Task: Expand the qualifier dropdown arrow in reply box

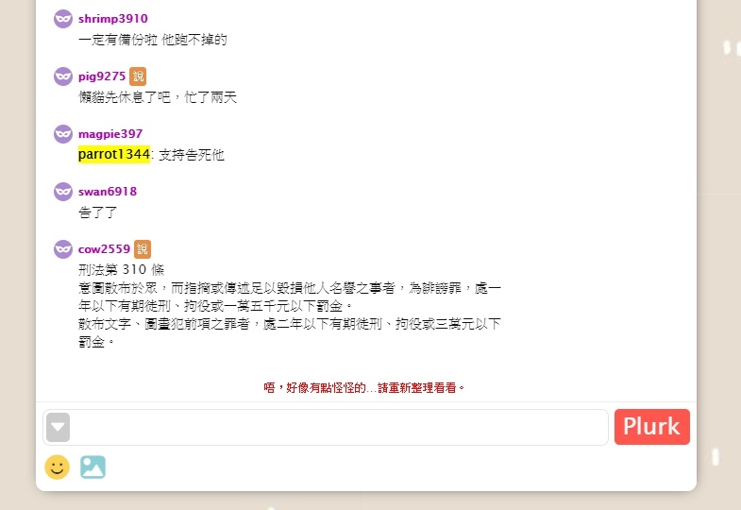Action: point(59,427)
